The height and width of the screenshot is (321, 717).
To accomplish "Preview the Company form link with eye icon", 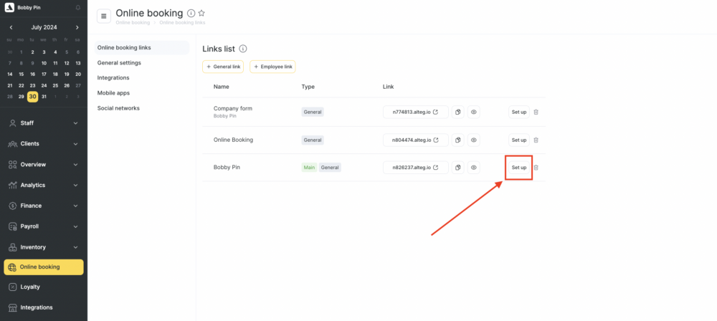I will pyautogui.click(x=474, y=112).
